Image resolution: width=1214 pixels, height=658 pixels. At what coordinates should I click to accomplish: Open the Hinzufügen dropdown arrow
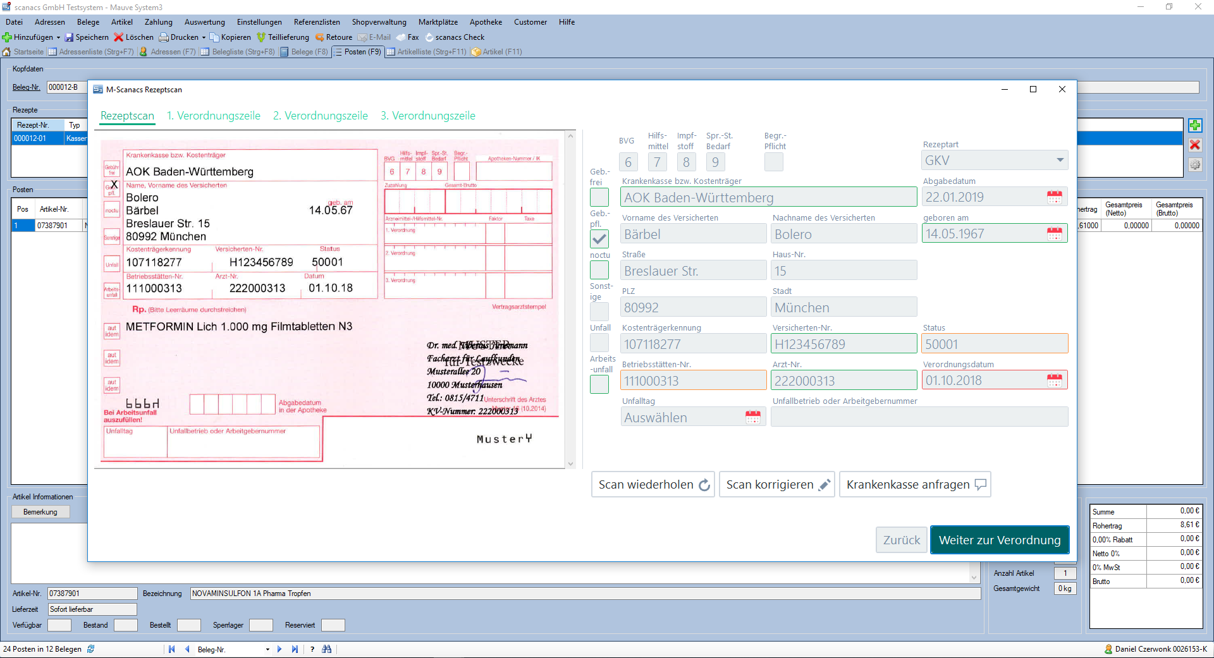point(58,37)
